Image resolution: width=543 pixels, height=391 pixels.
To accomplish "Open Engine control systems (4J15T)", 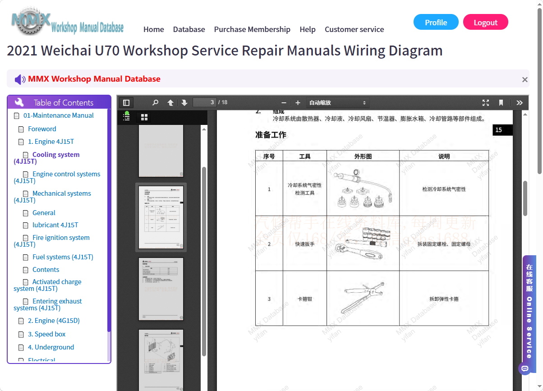I will tap(57, 177).
